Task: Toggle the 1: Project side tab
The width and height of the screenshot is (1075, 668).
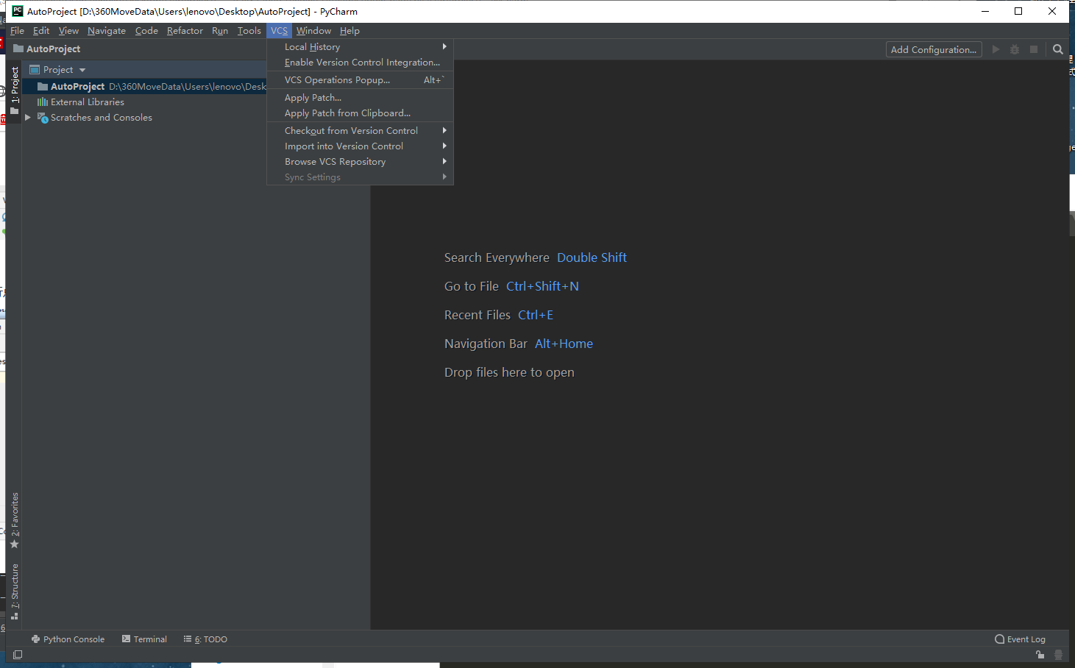Action: pyautogui.click(x=14, y=90)
